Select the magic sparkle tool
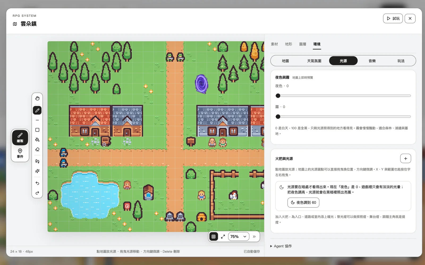The width and height of the screenshot is (425, 265). 37,171
